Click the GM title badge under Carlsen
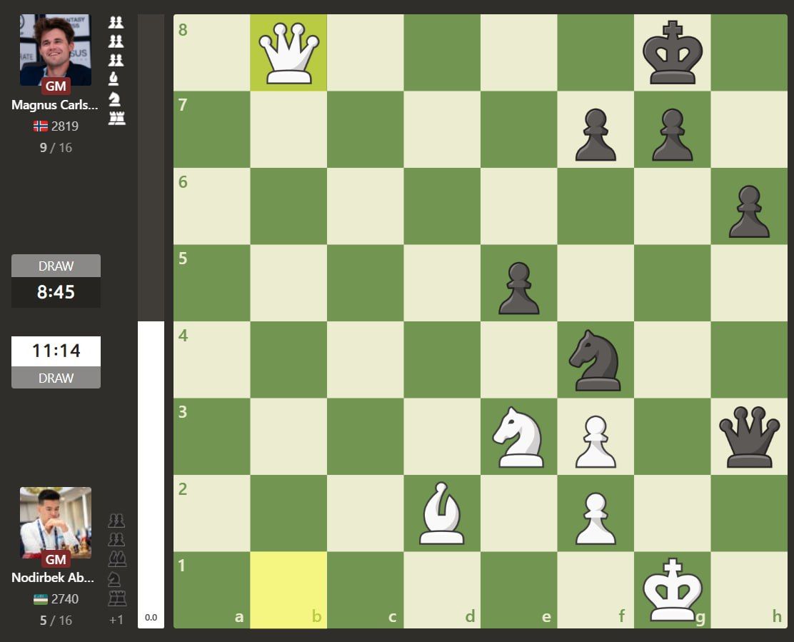 56,86
